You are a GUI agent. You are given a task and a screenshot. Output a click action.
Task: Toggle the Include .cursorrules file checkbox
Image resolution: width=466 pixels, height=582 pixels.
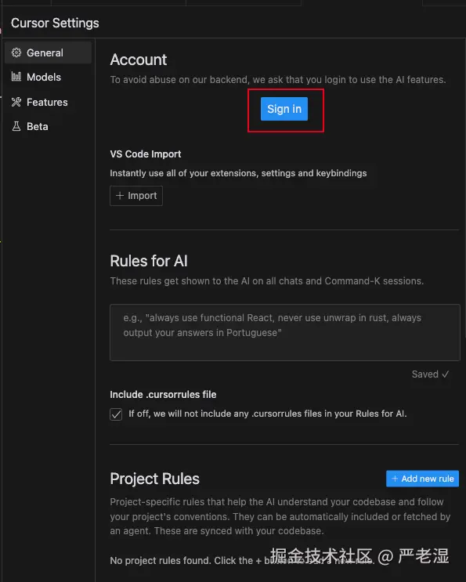coord(116,414)
